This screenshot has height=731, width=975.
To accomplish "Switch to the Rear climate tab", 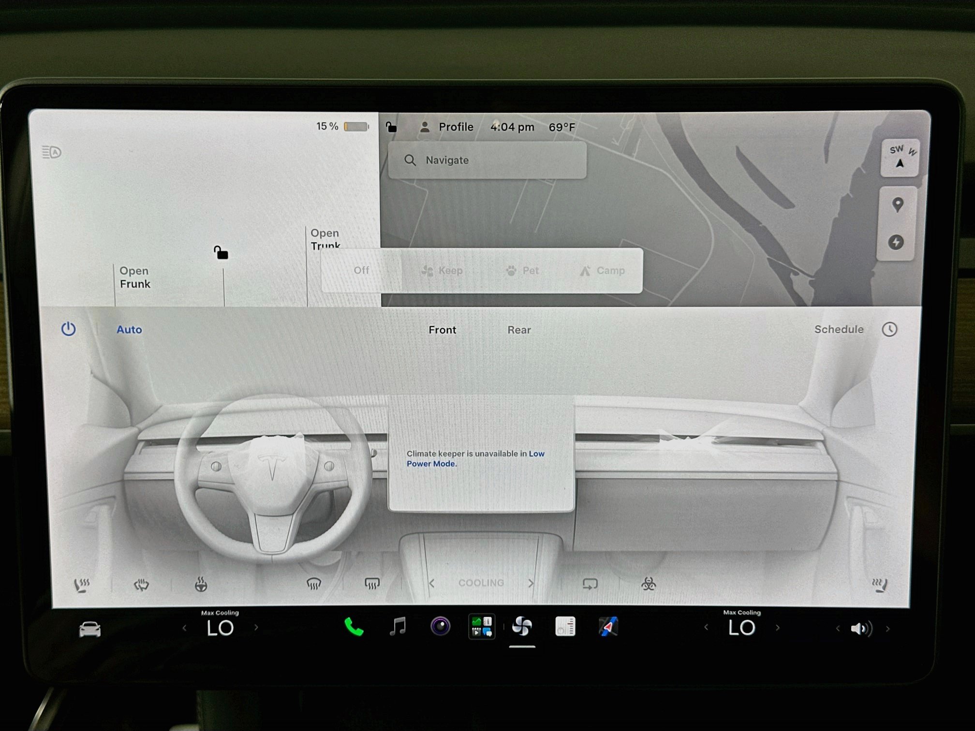I will click(x=519, y=330).
